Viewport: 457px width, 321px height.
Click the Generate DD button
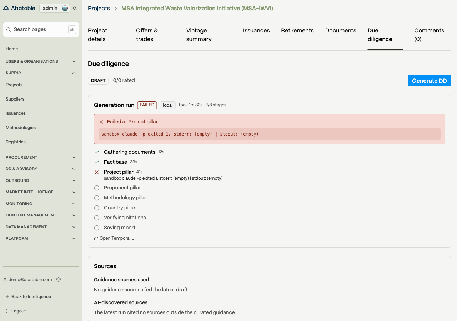pos(430,81)
